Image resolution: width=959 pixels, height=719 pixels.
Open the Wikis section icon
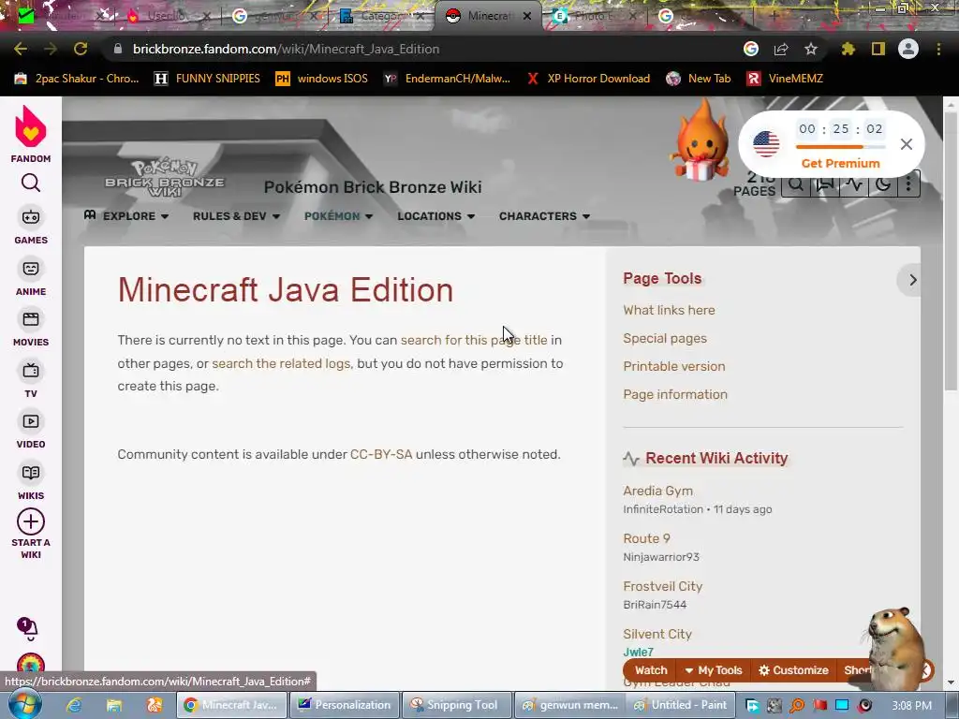pos(31,473)
